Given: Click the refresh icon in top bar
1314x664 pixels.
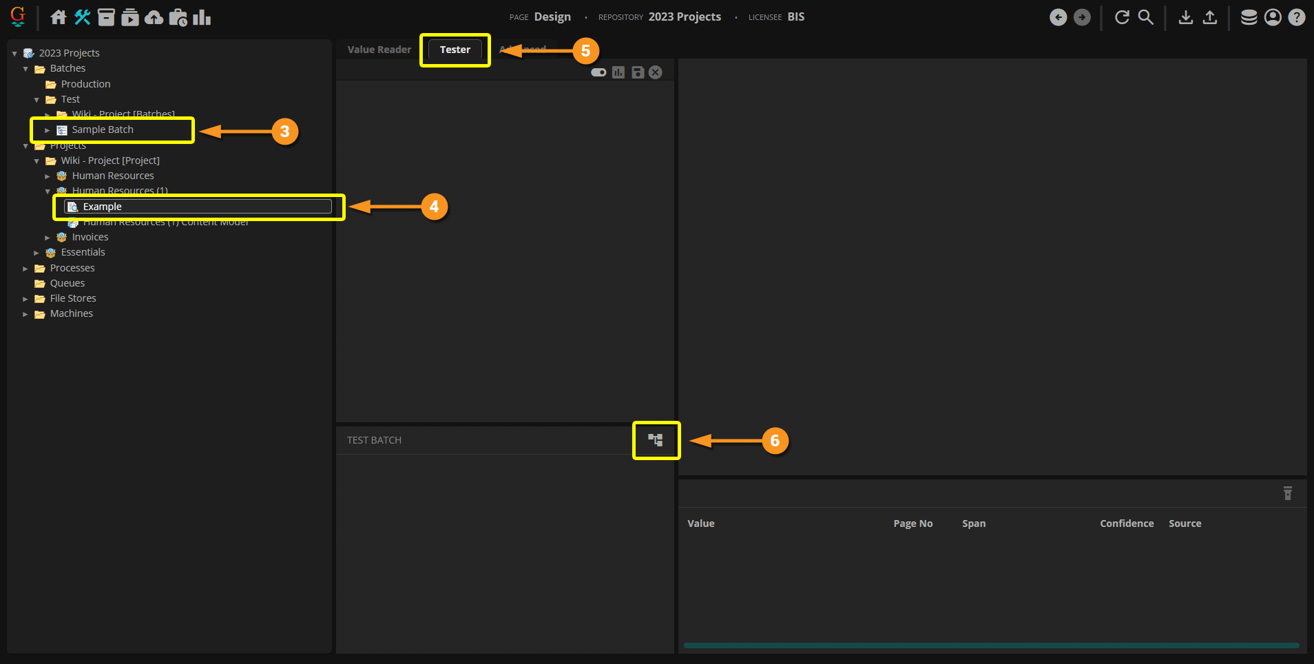Looking at the screenshot, I should (x=1122, y=17).
